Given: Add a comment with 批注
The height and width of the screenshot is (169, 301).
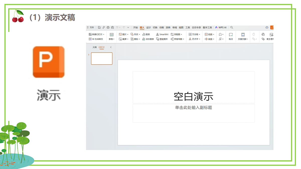Looking at the screenshot, I should point(231,37).
